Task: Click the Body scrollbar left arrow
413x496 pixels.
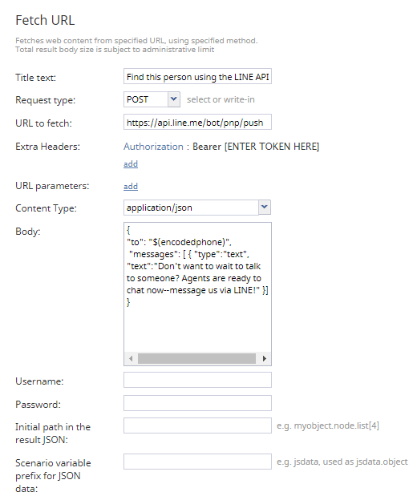Action: click(131, 359)
